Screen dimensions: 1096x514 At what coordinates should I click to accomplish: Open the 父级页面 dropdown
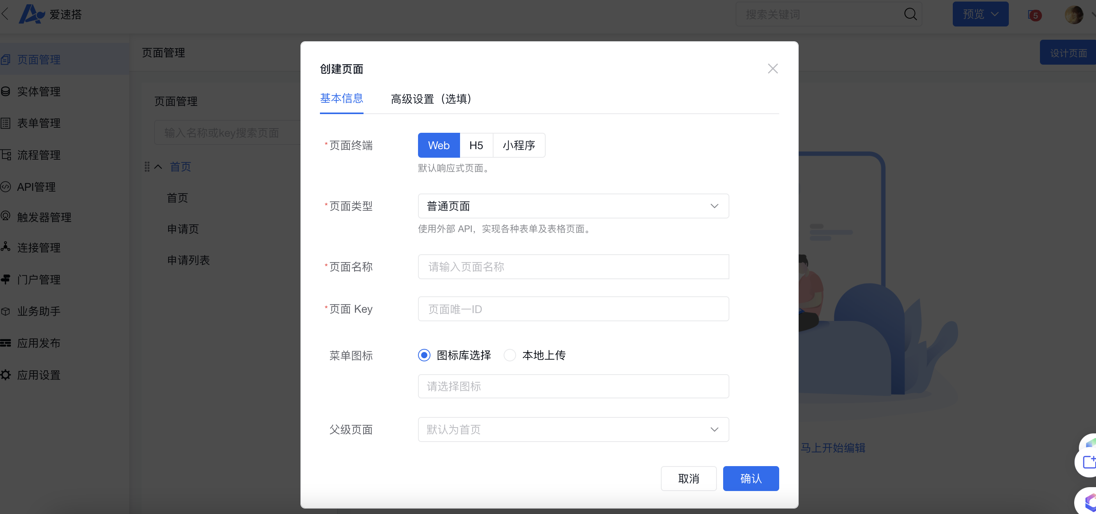click(x=573, y=430)
